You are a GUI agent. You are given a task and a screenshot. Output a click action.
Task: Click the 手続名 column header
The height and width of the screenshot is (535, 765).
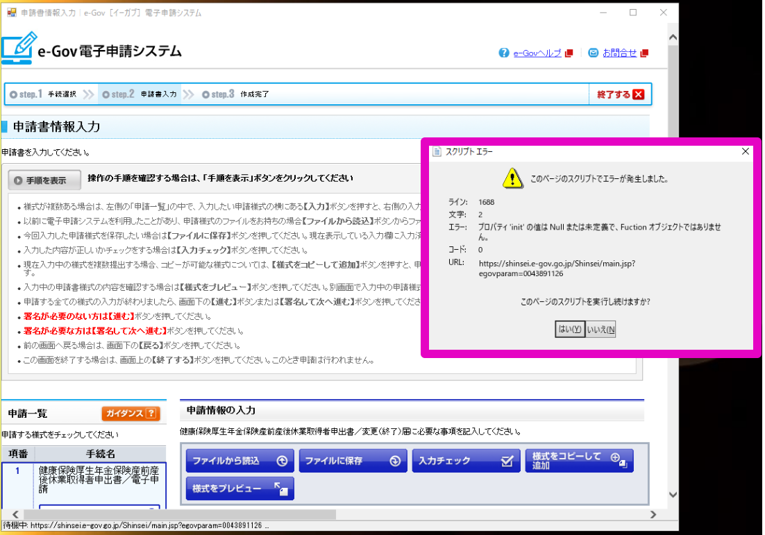[101, 454]
